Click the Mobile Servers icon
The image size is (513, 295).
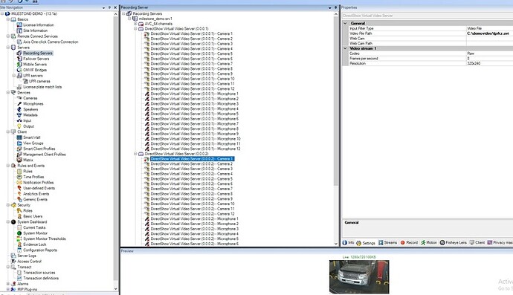[x=19, y=64]
